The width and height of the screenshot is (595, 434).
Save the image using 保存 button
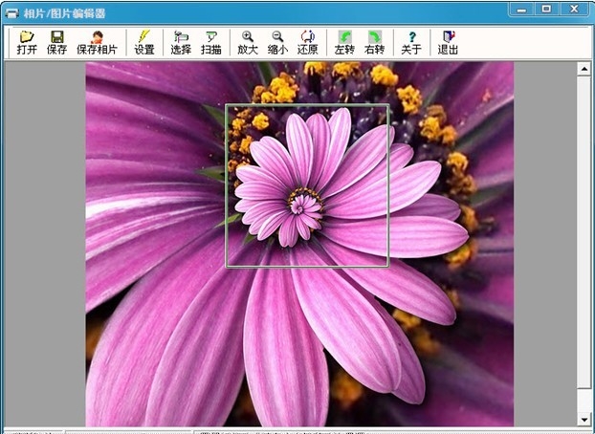coord(57,42)
